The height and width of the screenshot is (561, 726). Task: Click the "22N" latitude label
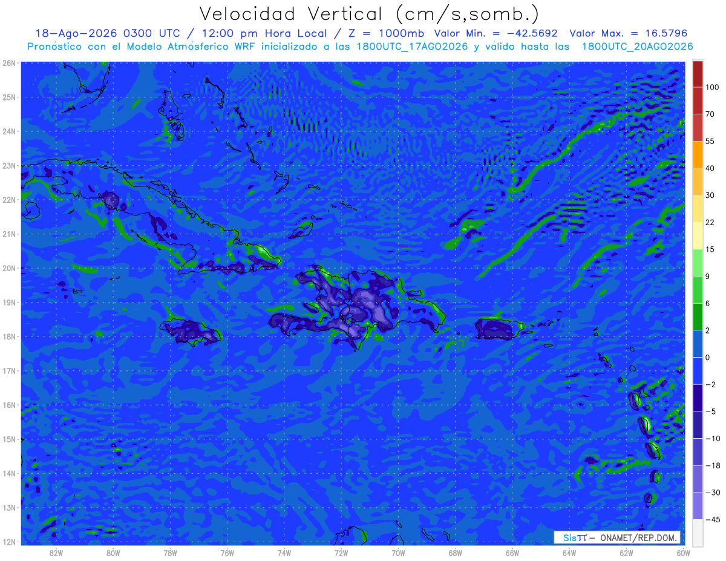click(x=8, y=200)
